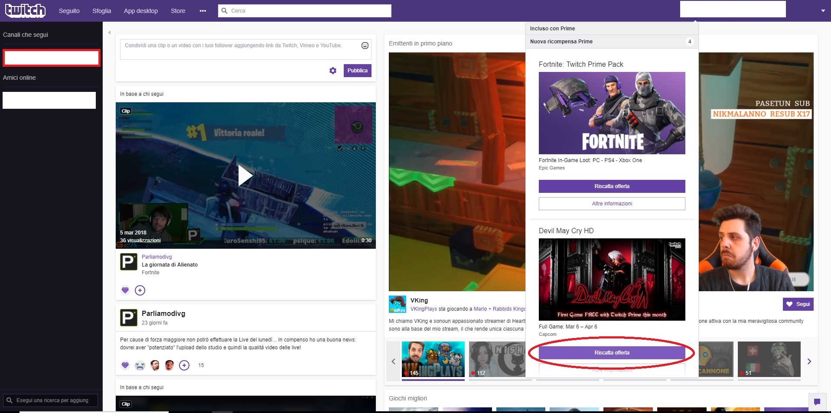831x413 pixels.
Task: Click the Twitch logo home icon
Action: [25, 10]
